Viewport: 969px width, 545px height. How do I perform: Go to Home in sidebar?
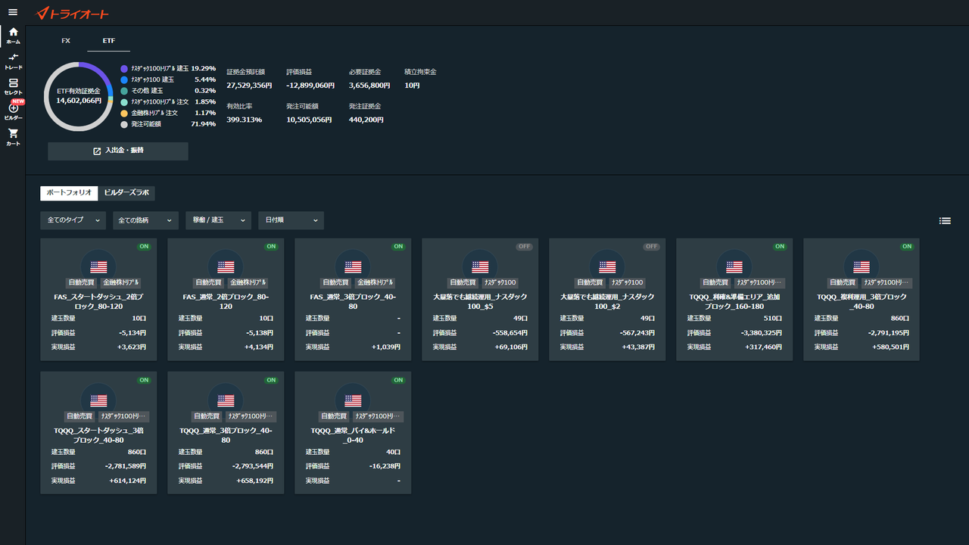tap(13, 36)
